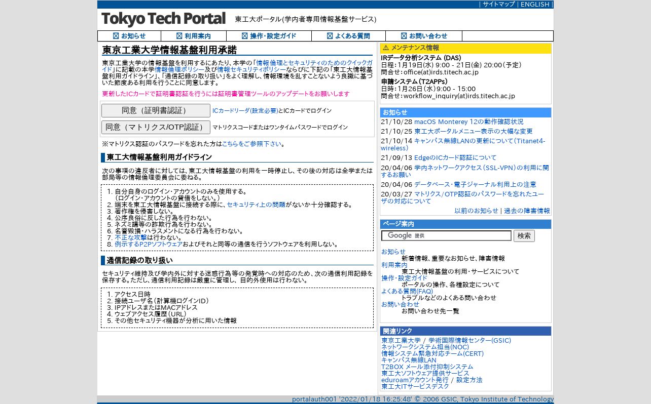Open the 東工大ITサービスデスク link
Image resolution: width=651 pixels, height=404 pixels.
[415, 387]
